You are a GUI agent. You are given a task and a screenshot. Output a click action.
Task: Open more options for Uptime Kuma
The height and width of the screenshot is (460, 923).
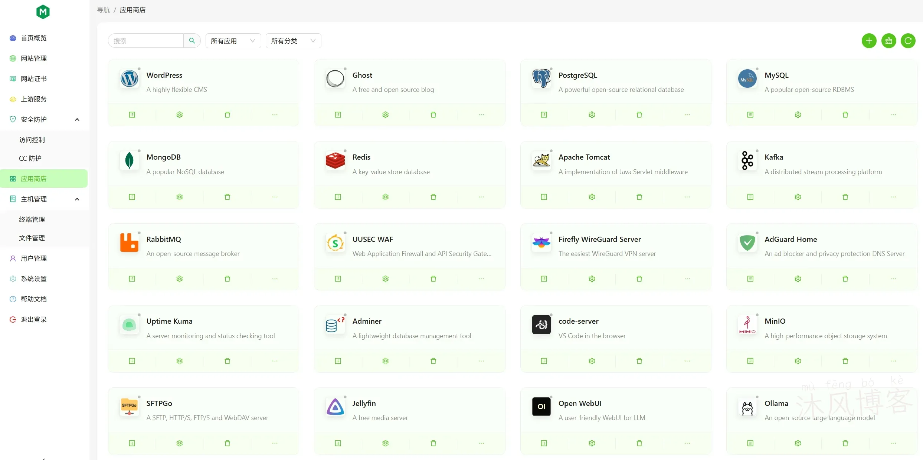275,361
